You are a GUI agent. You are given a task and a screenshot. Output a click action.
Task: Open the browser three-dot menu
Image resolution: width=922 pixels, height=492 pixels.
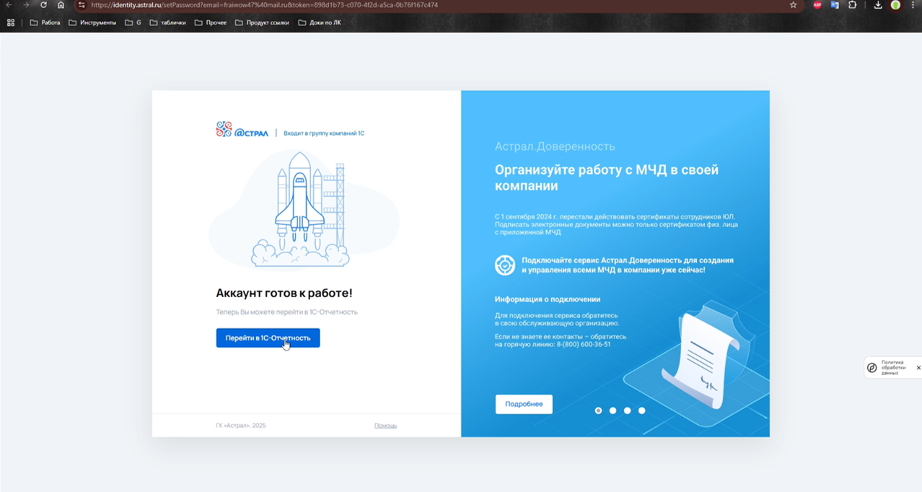[913, 5]
